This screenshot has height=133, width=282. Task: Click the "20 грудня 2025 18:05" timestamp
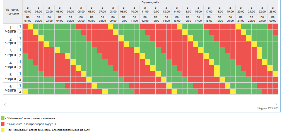pyautogui.click(x=268, y=109)
